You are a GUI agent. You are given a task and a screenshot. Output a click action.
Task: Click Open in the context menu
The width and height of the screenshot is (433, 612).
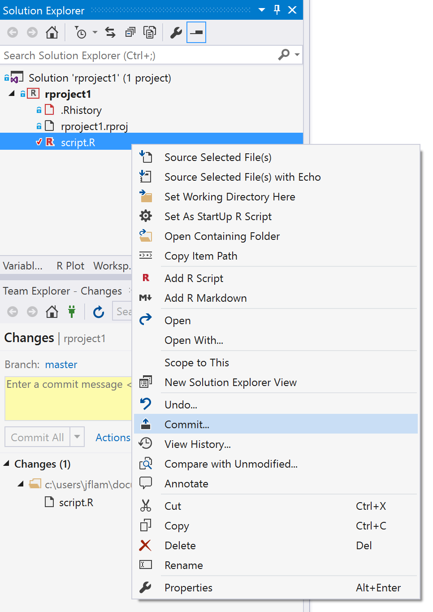coord(276,321)
